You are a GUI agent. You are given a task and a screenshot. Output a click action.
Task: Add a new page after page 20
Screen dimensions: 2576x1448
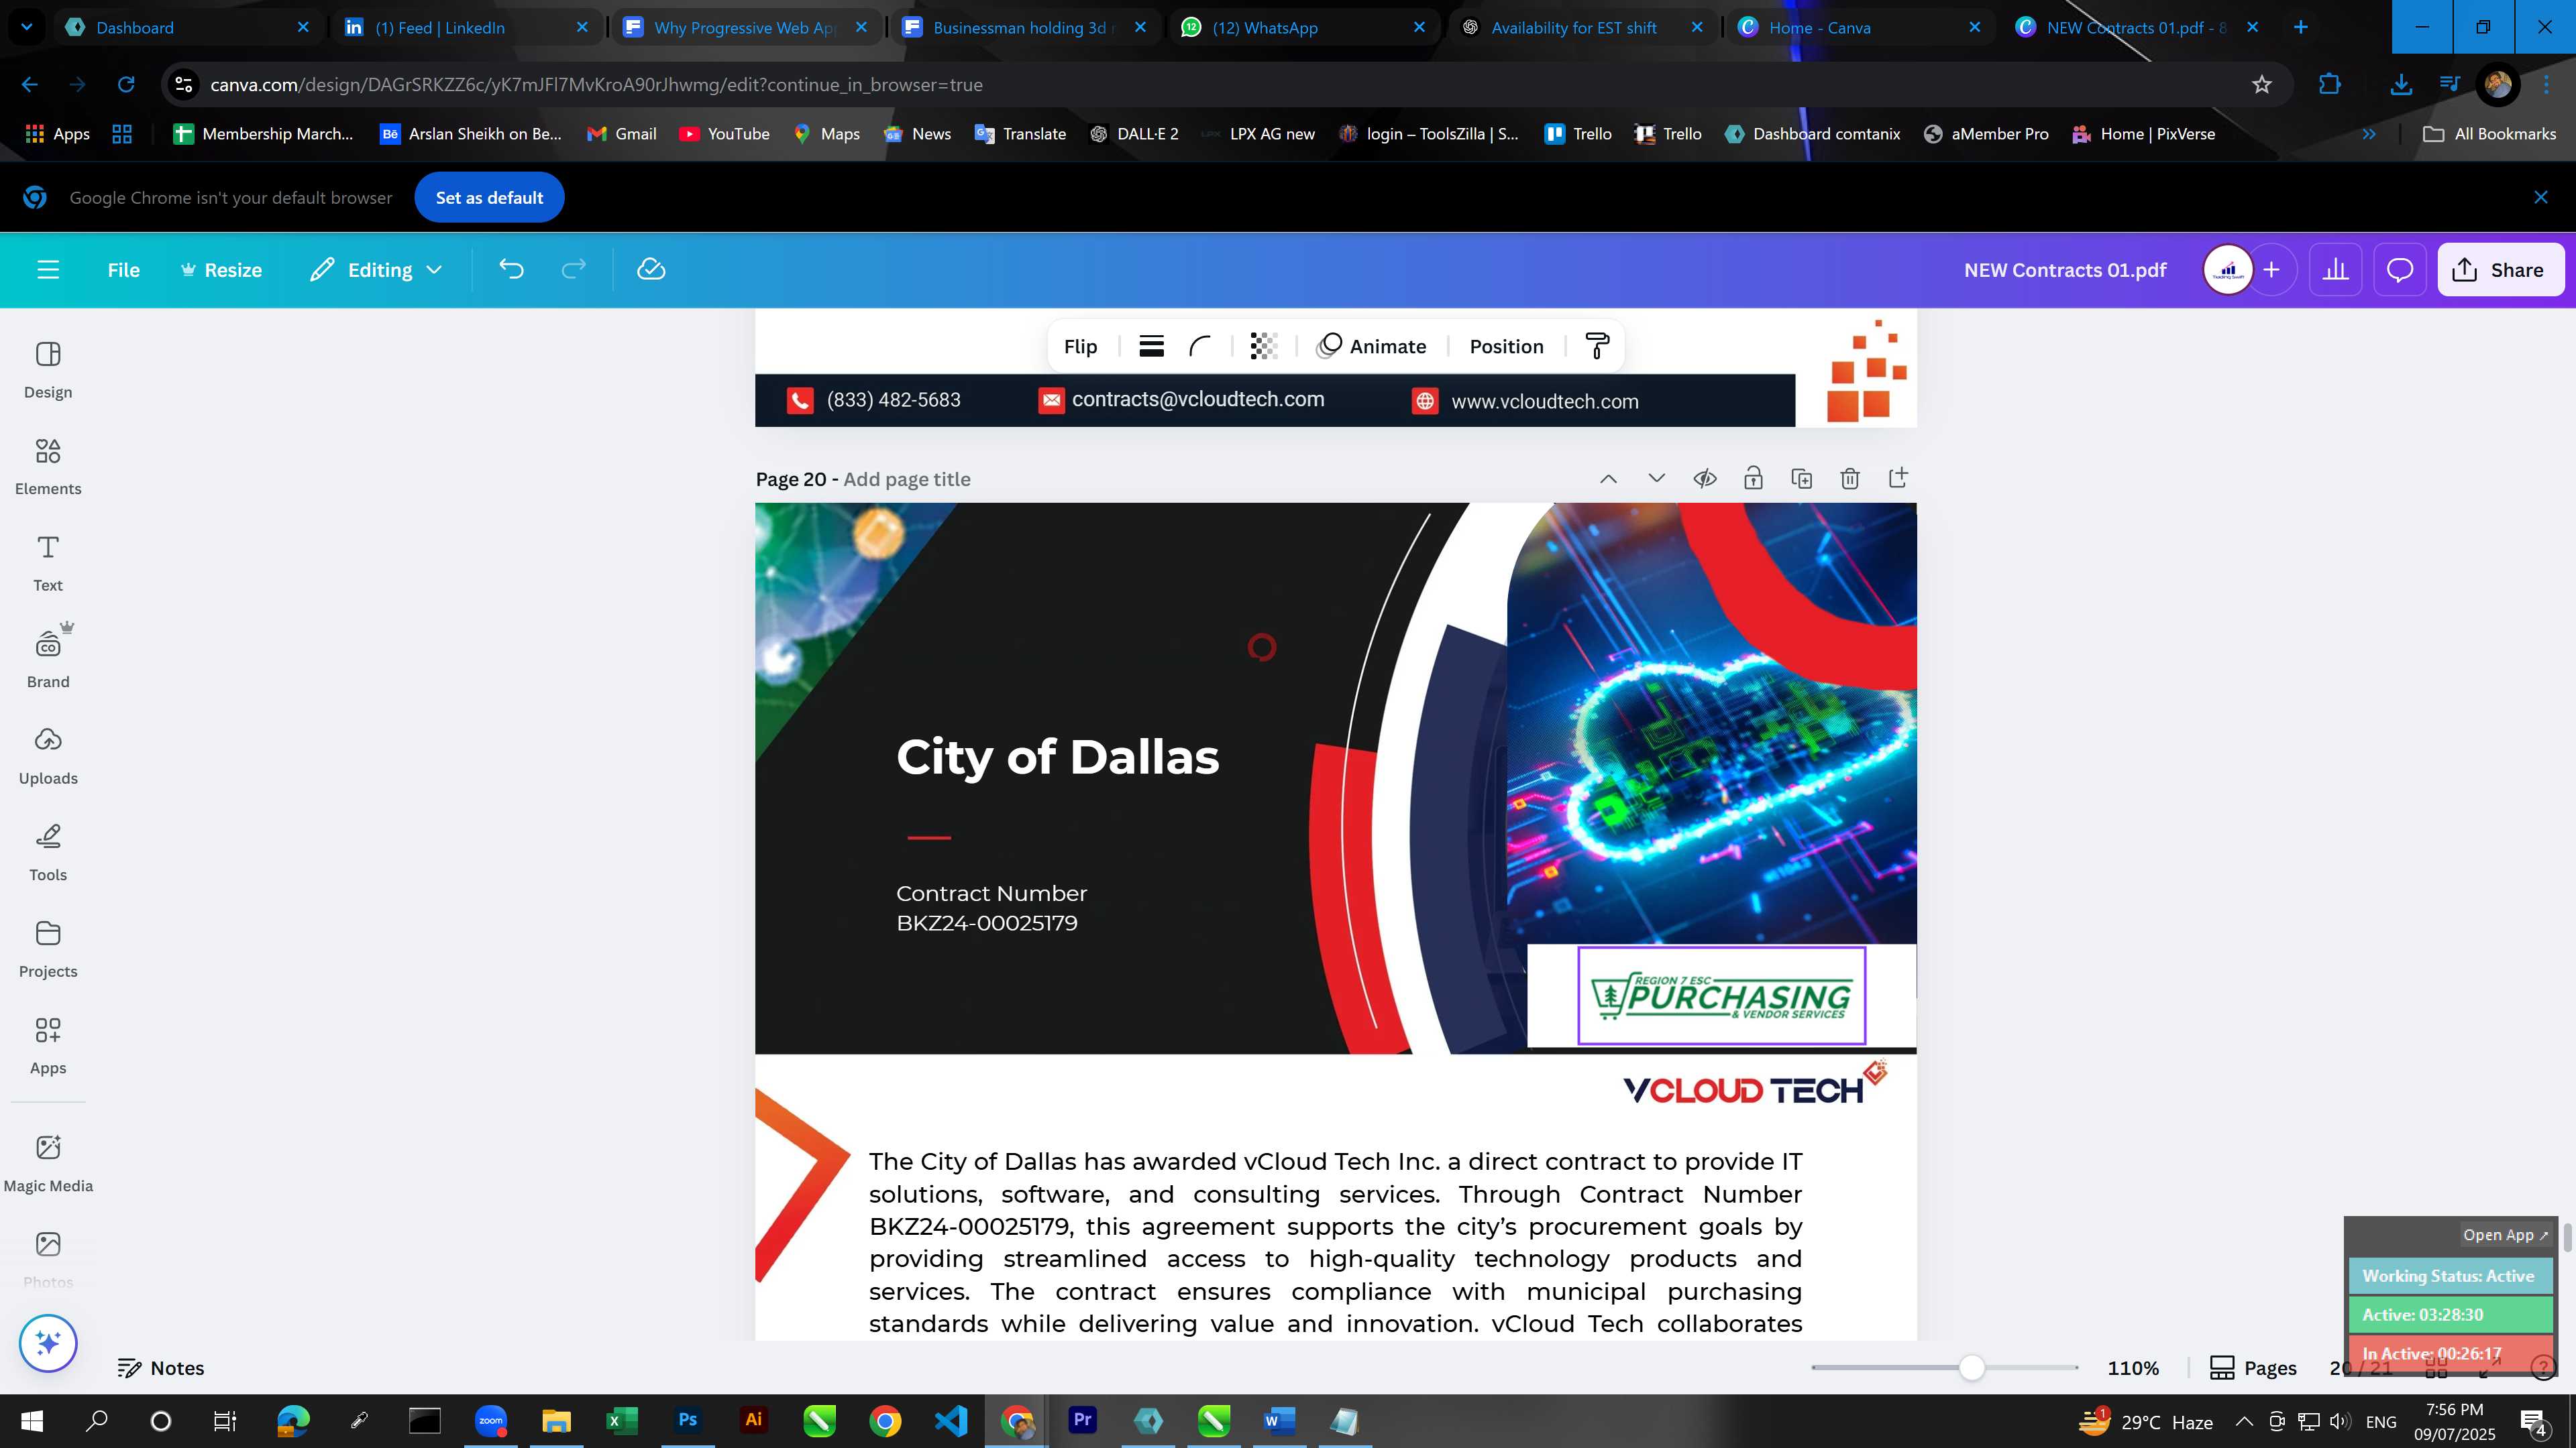point(1897,479)
